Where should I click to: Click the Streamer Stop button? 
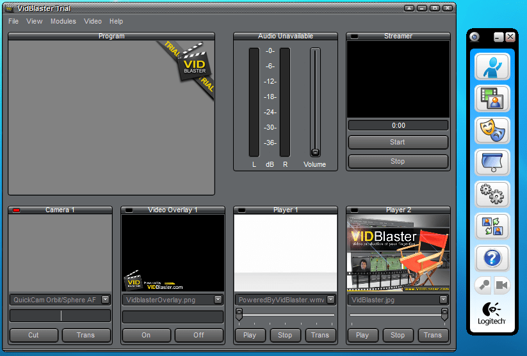pyautogui.click(x=398, y=162)
